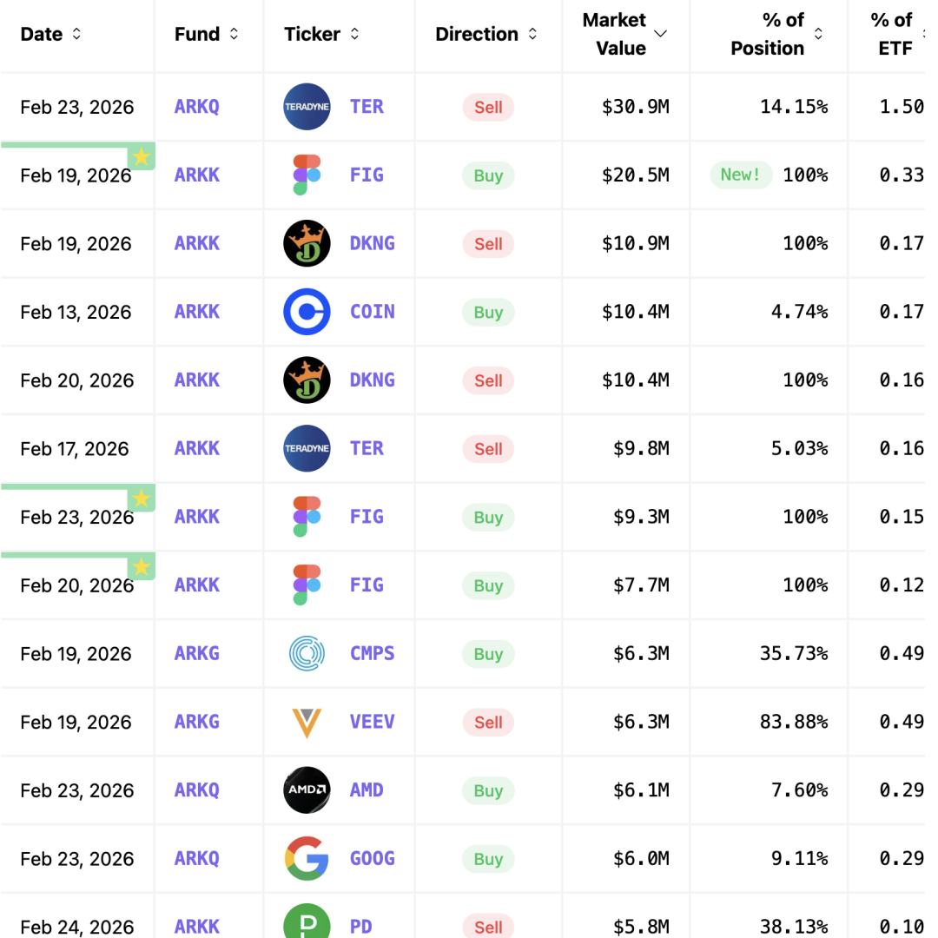Click the Sell badge on the VEEV row
Screen dimensions: 938x938
point(488,723)
